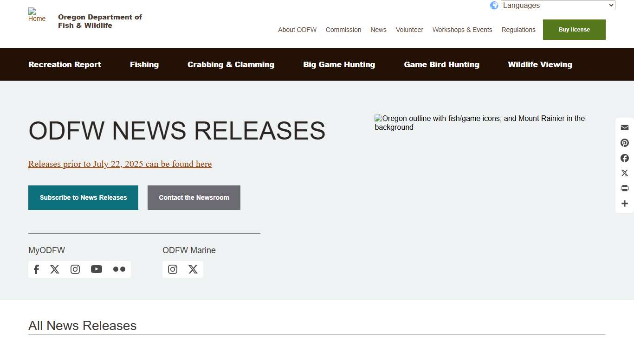The height and width of the screenshot is (356, 634).
Task: Open the MyODFW Flickr icon
Action: click(x=119, y=269)
